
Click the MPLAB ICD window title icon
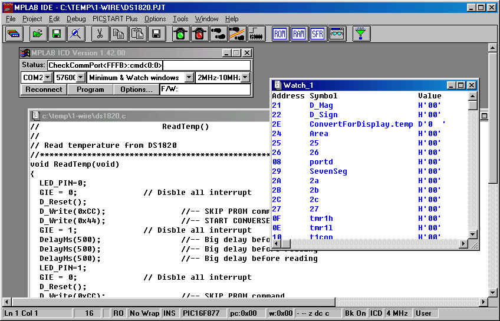(x=25, y=53)
